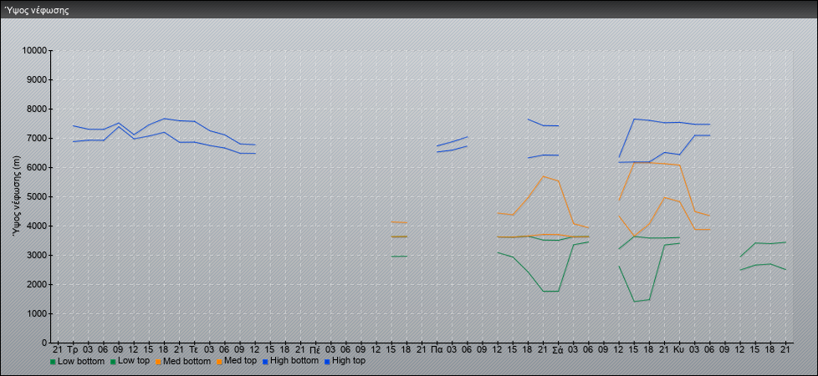Click the 4000 y-axis label
Viewport: 818px width, 376px height.
(37, 226)
